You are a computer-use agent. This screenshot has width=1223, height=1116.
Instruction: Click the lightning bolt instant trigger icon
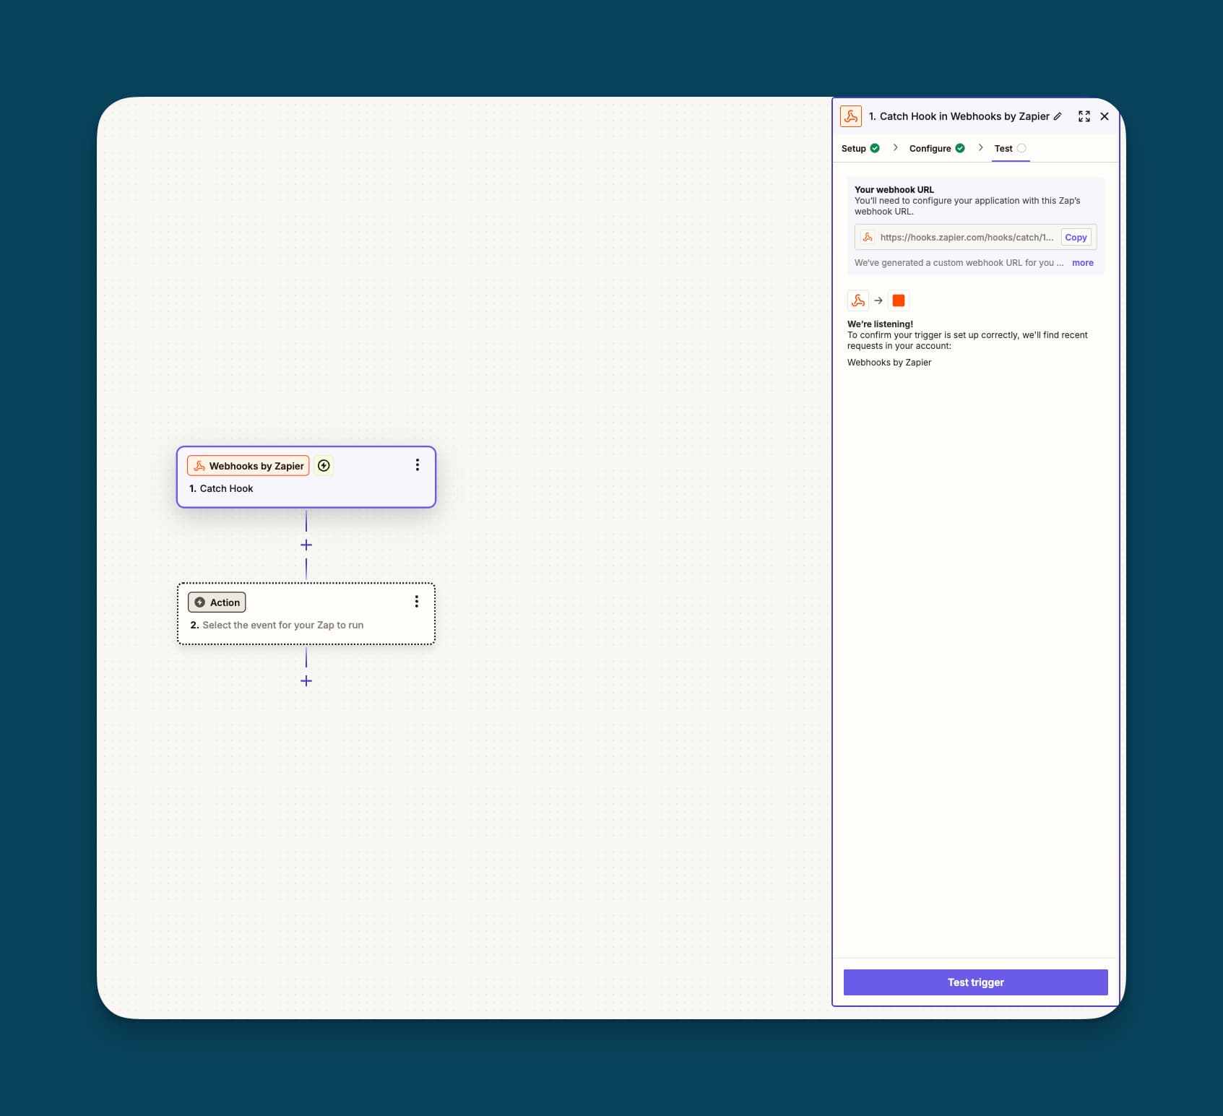[x=324, y=466]
